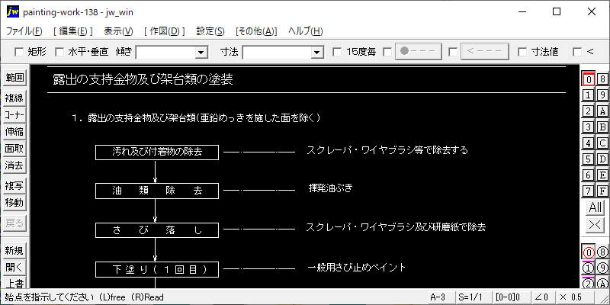Select the 複写 copy tool
Screen dimensions: 610x305
14,186
